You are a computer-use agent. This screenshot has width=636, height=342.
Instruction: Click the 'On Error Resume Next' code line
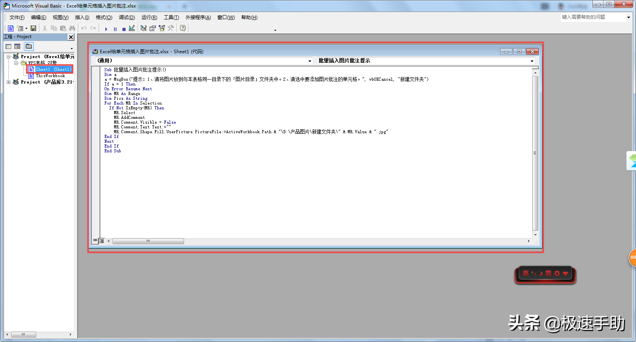tap(128, 89)
